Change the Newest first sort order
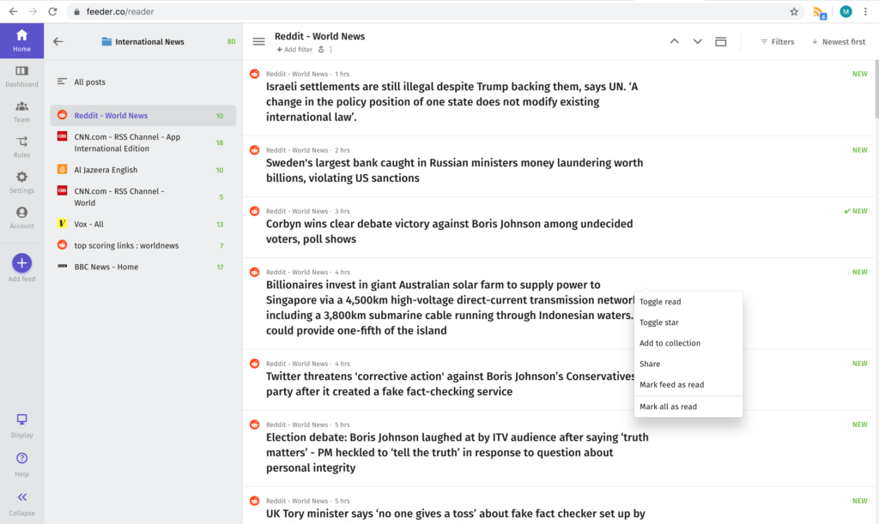 [x=839, y=42]
